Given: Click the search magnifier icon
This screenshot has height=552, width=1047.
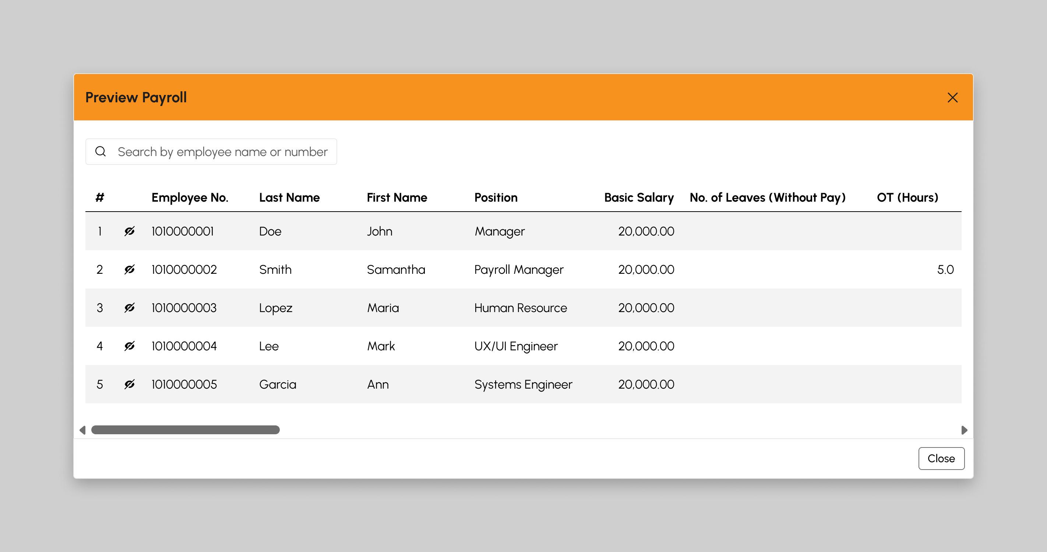Looking at the screenshot, I should pyautogui.click(x=101, y=152).
